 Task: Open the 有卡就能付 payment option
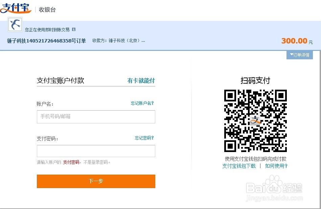click(142, 81)
